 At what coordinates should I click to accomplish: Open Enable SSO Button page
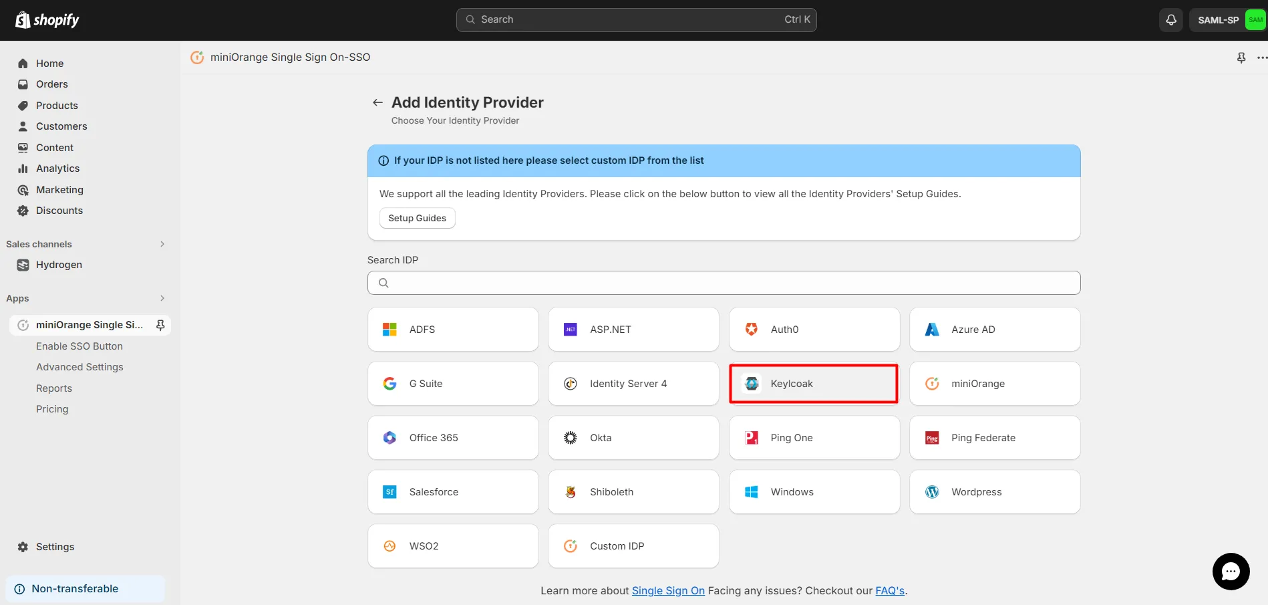click(80, 346)
